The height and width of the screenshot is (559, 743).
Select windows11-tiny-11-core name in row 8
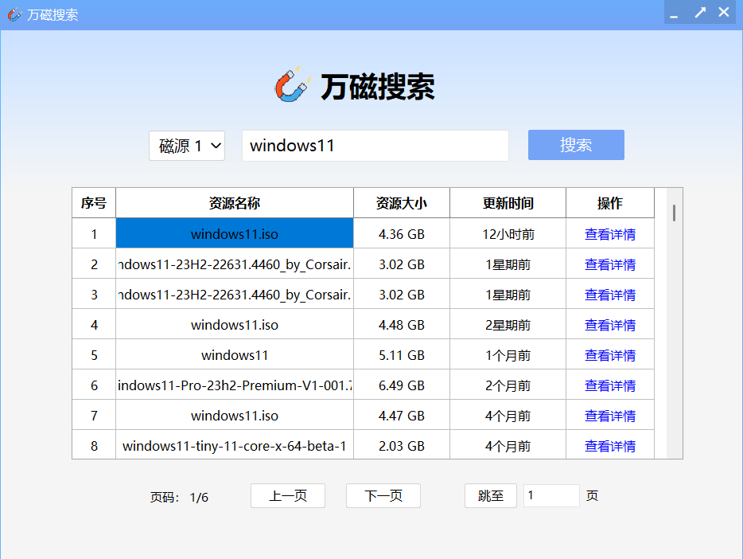pos(235,445)
